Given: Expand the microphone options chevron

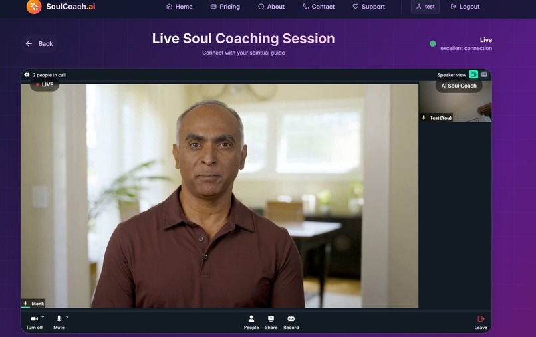Looking at the screenshot, I should [67, 317].
